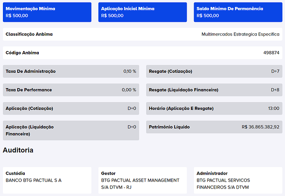
Task: Open the Custódia Banco BTG Pactual card
Action: point(47,180)
